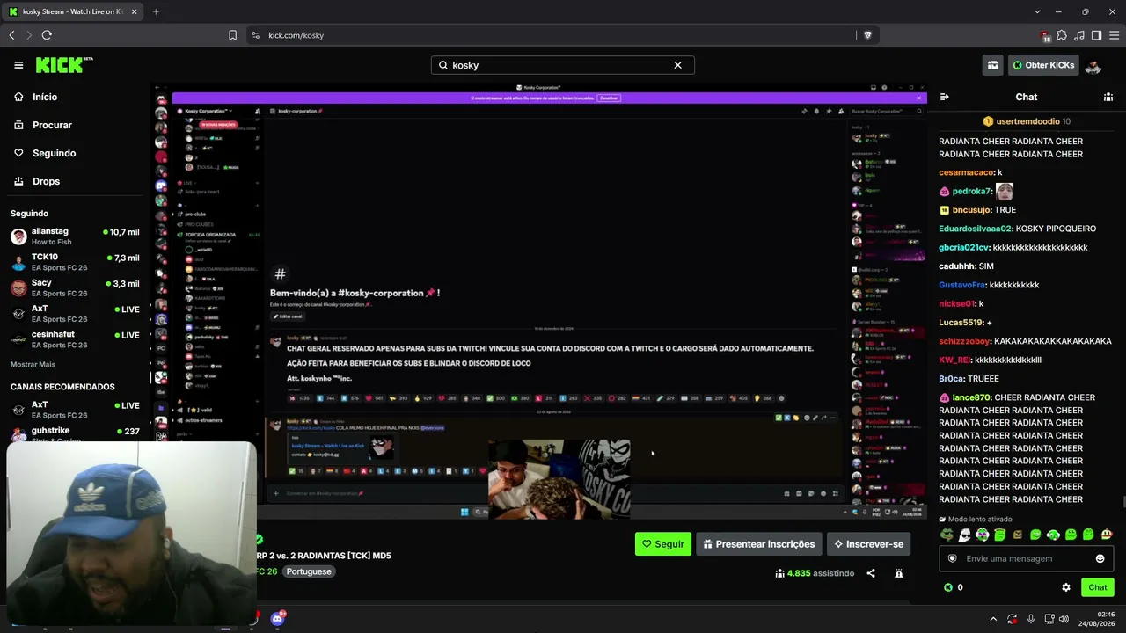Show hidden system tray icons
The image size is (1126, 633).
(x=993, y=619)
